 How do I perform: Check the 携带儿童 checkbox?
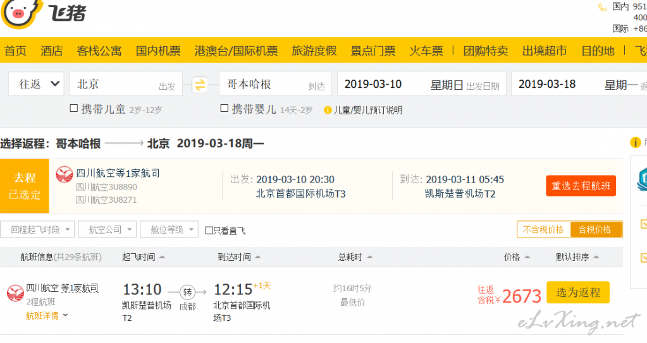coord(74,109)
